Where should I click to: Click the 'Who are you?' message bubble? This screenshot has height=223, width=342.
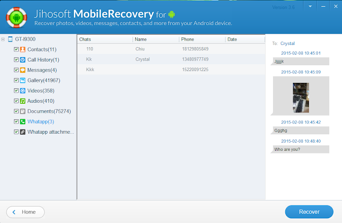tap(300, 149)
